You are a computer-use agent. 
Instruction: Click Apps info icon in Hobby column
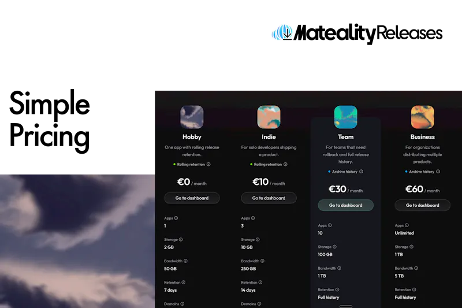click(x=176, y=218)
